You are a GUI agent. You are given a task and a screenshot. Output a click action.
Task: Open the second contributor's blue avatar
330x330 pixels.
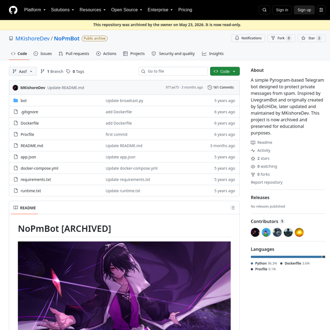(266, 232)
